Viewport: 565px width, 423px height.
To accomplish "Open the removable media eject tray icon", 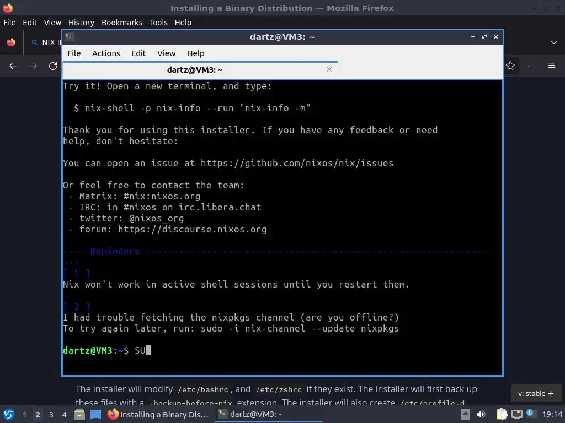I will pyautogui.click(x=466, y=414).
